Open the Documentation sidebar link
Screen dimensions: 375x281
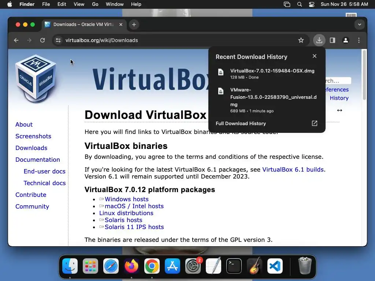pos(38,160)
